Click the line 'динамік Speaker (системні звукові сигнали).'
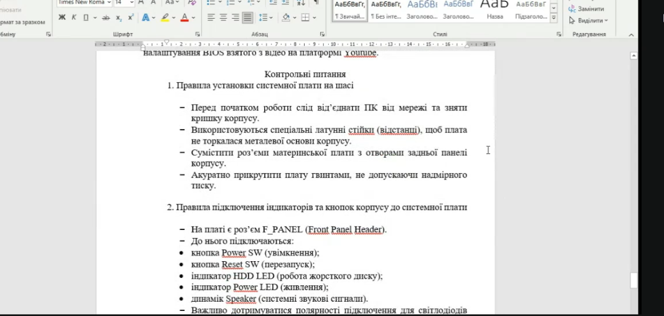Image resolution: width=664 pixels, height=316 pixels. point(279,299)
